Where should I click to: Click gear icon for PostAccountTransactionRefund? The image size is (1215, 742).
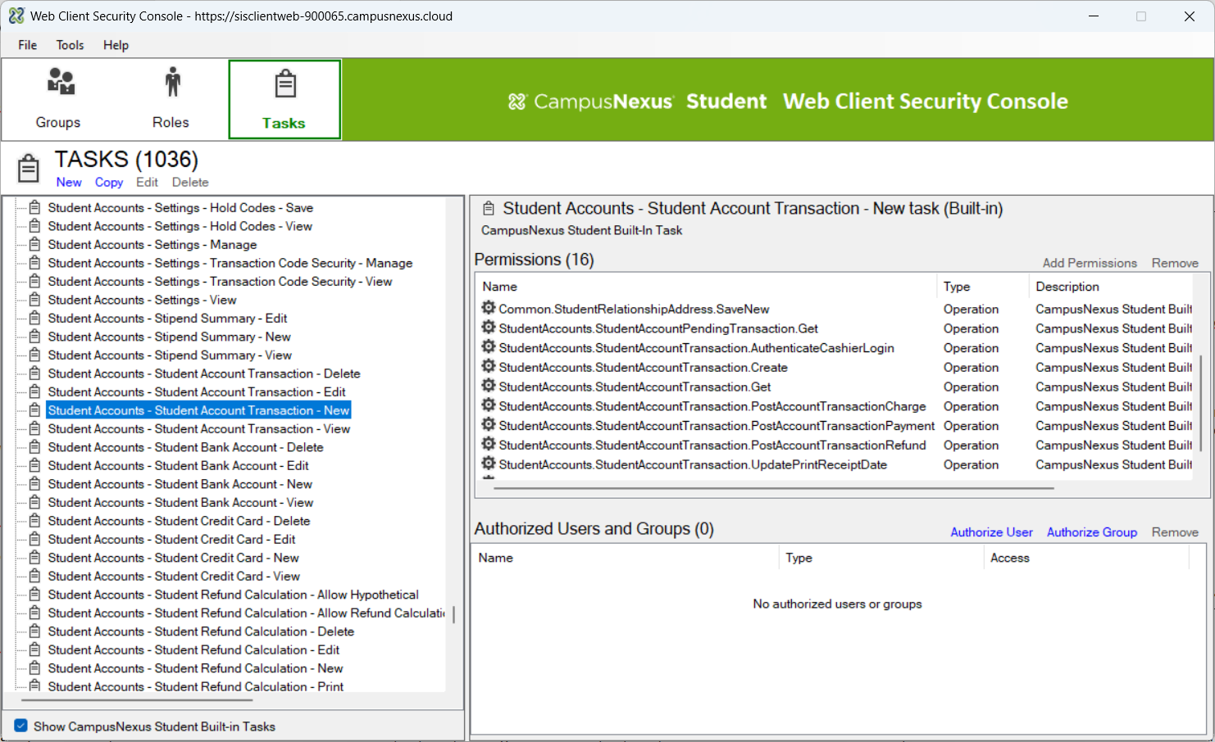[489, 444]
